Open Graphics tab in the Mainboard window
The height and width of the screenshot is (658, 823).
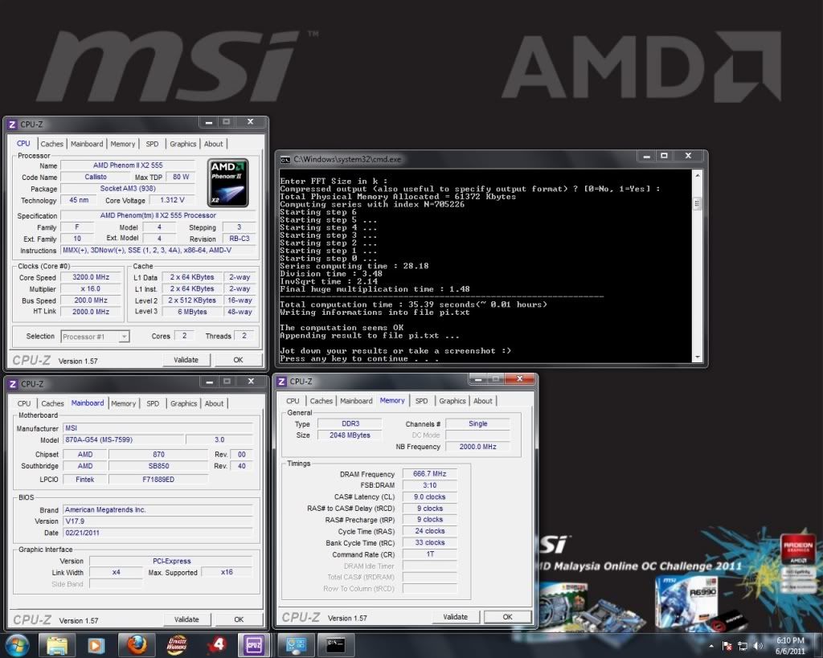[x=183, y=403]
